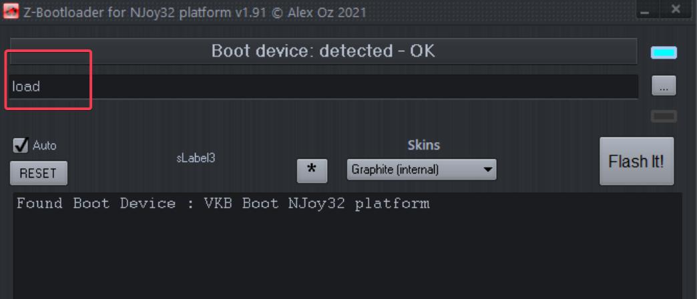Click empty area of the log output box
The image size is (697, 299).
[x=346, y=258]
